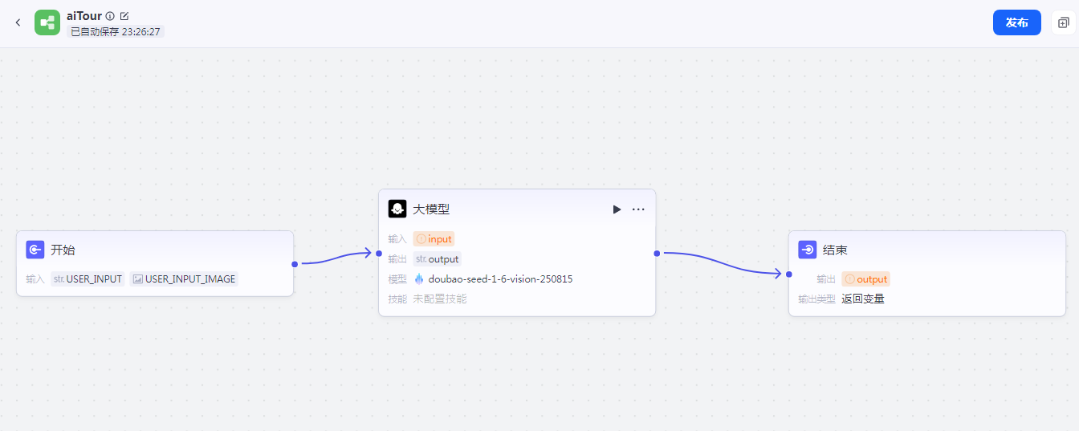Click the USER_INPUT_IMAGE variable tag
This screenshot has width=1079, height=431.
184,279
